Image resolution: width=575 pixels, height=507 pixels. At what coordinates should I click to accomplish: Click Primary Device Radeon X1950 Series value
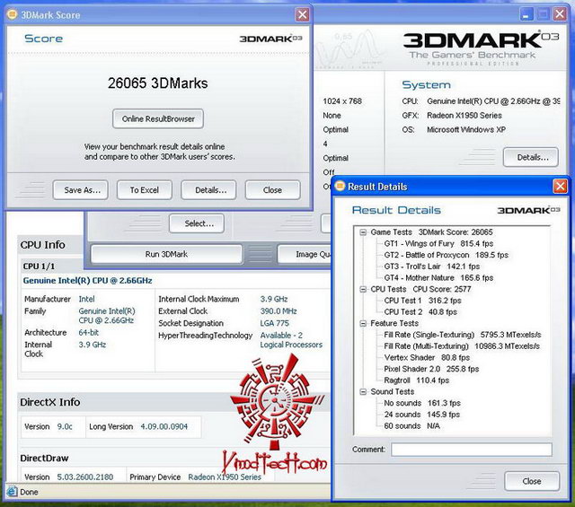pyautogui.click(x=225, y=477)
